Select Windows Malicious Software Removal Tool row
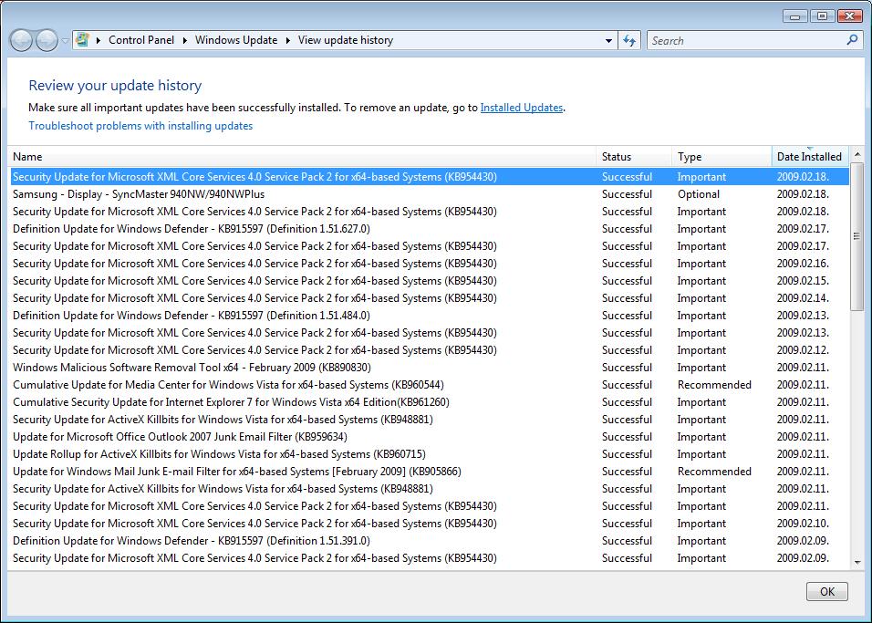The width and height of the screenshot is (872, 623). [x=430, y=367]
